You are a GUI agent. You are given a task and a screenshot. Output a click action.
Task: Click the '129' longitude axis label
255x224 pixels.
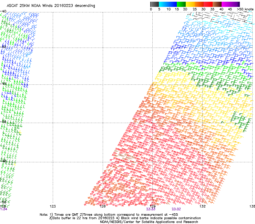click(x=153, y=206)
